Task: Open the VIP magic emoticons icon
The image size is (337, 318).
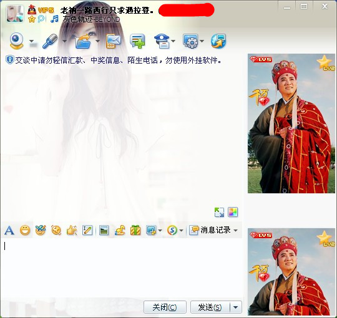Action: pyautogui.click(x=41, y=230)
